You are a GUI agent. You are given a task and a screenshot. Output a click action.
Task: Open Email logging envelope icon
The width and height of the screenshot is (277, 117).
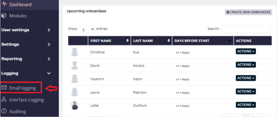(4, 87)
